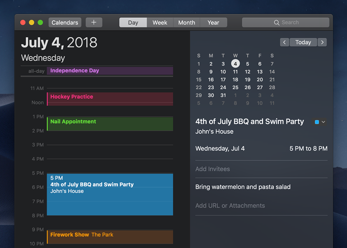Viewport: 347px width, 248px height.
Task: Jump to Today
Action: coord(303,42)
